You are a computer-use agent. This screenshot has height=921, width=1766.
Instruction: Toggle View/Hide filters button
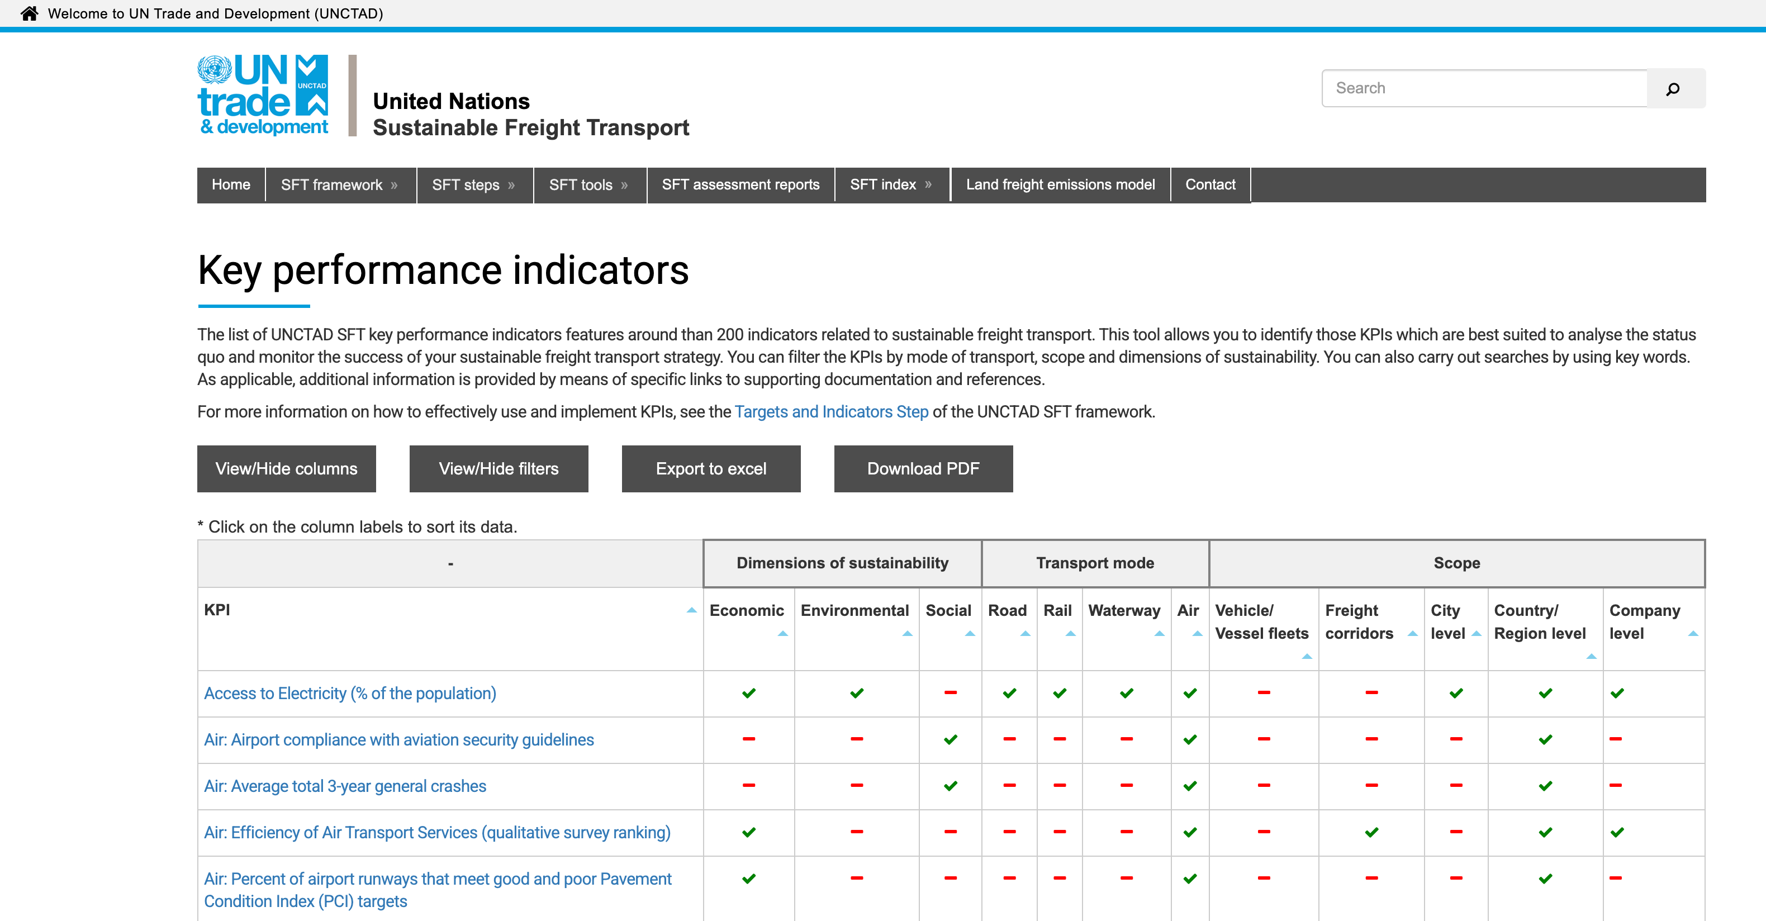pyautogui.click(x=499, y=468)
